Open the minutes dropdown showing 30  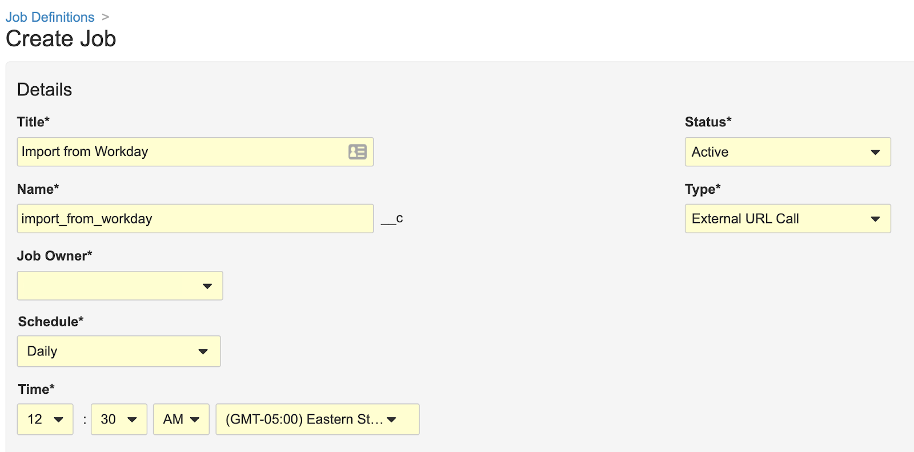pos(119,419)
